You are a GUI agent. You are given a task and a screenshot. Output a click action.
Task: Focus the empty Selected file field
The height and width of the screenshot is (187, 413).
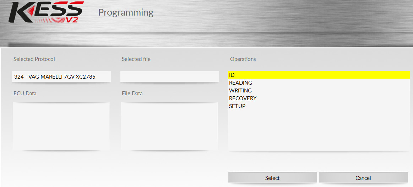169,76
